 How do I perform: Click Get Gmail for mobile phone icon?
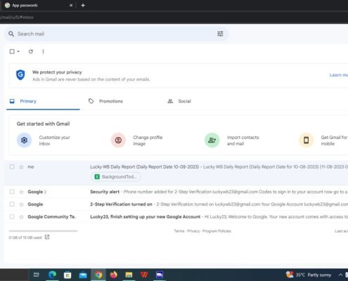pyautogui.click(x=306, y=140)
